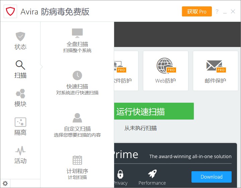Switch to 活动 tab label
The width and height of the screenshot is (241, 188).
[20, 161]
